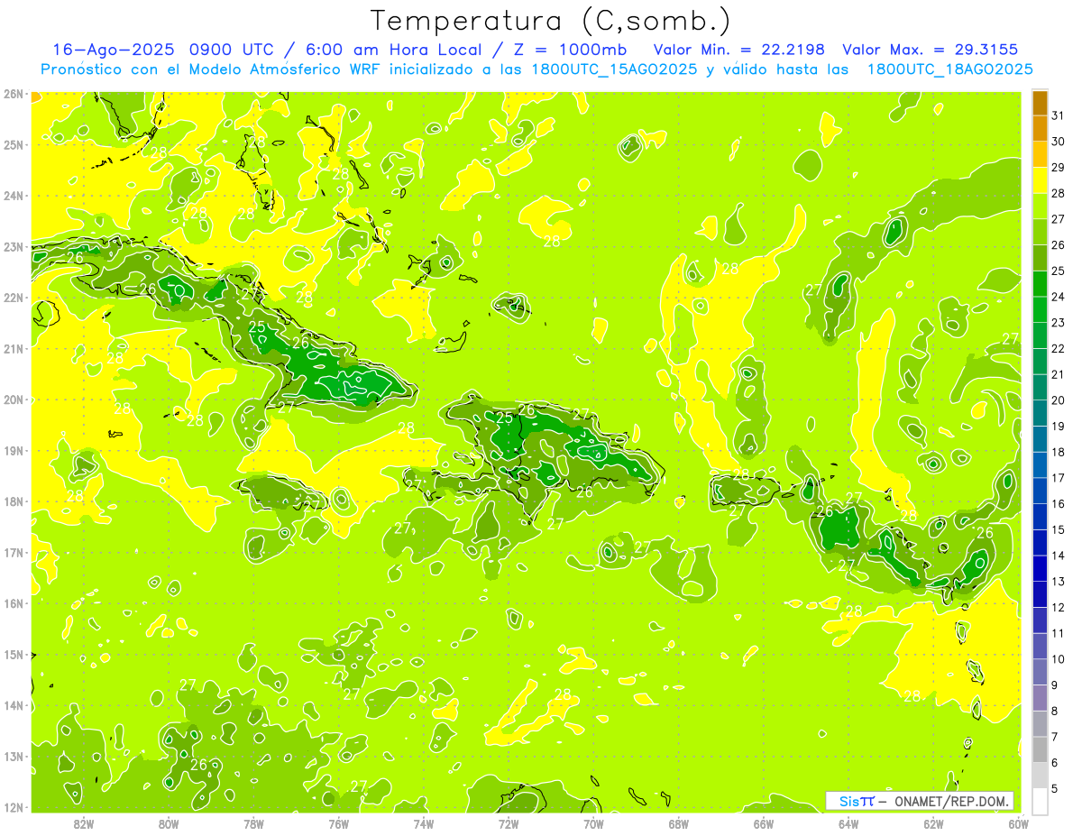Click the '15N' latitude axis label
Screen dimensions: 1082x836
point(14,654)
